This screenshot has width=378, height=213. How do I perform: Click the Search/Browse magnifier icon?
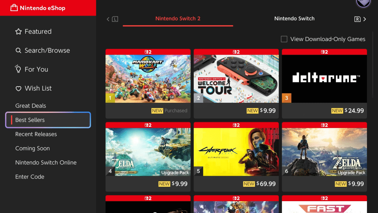tap(18, 50)
